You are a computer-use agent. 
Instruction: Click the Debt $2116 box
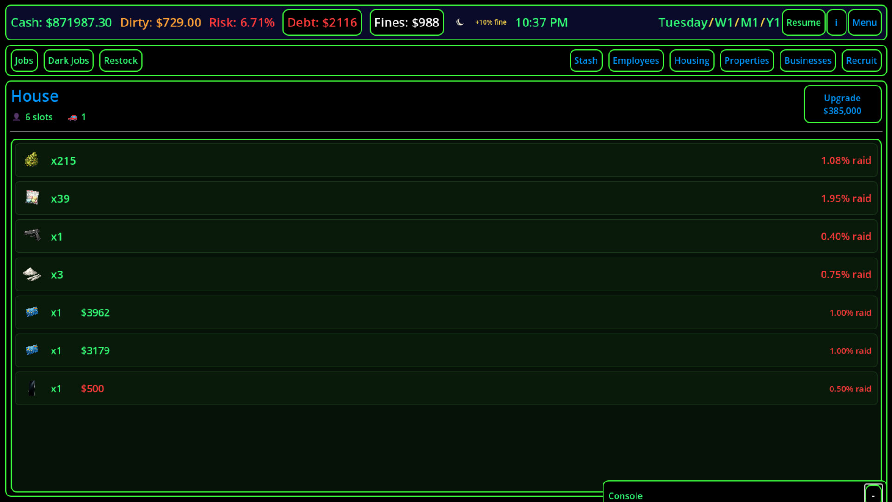pos(322,22)
